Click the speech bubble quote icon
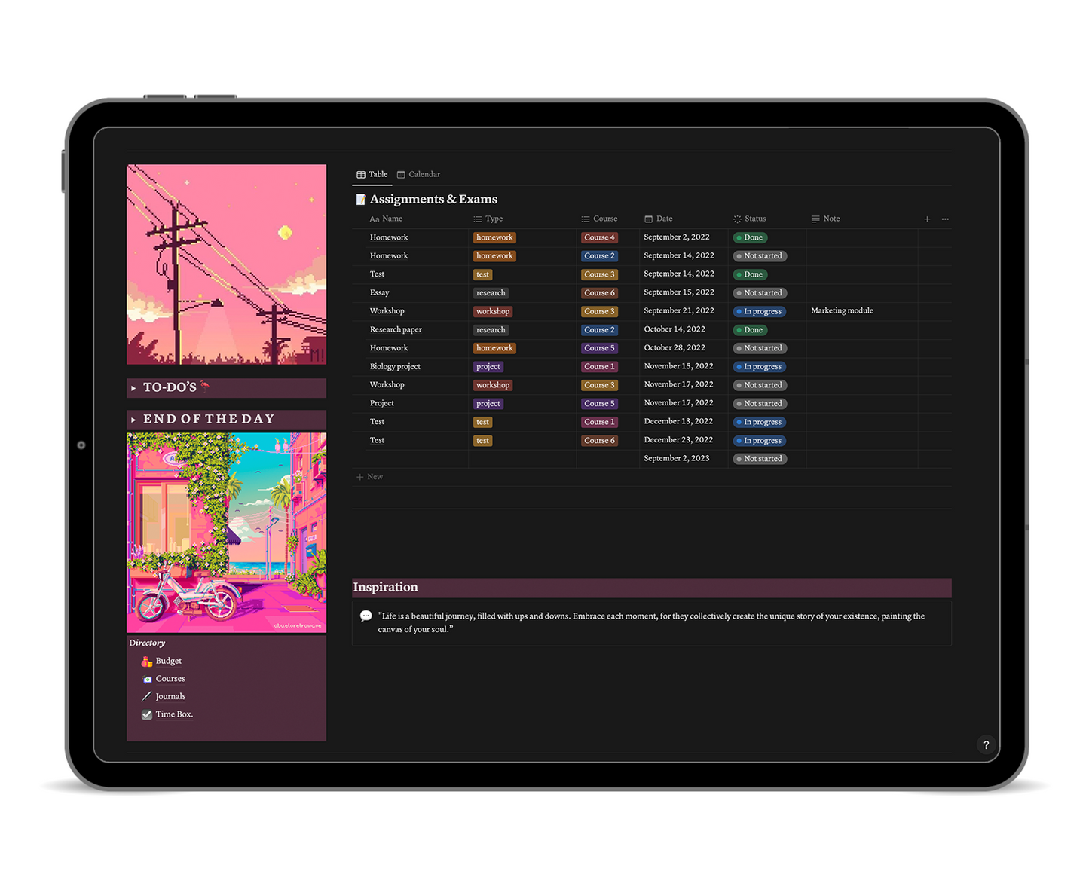1089x871 pixels. click(366, 616)
